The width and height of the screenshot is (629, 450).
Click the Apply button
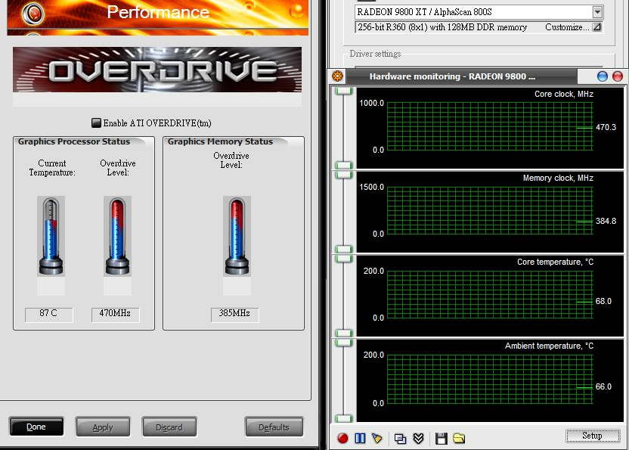(x=103, y=427)
